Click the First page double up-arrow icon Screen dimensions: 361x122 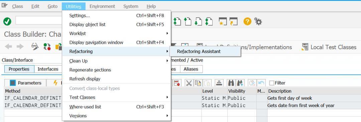click(177, 22)
